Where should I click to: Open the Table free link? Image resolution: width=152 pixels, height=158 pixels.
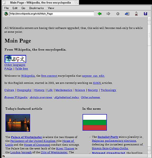coord(22,69)
